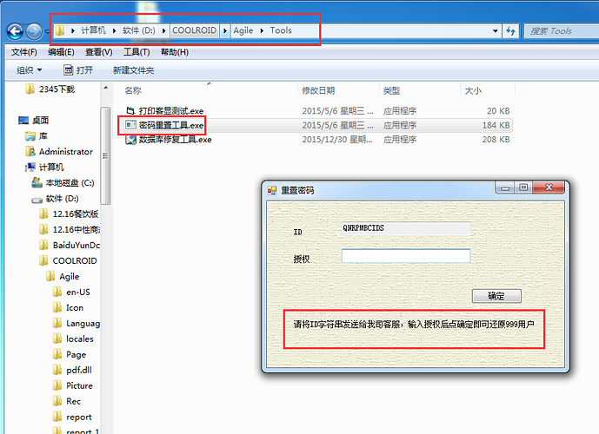The height and width of the screenshot is (434, 599).
Task: Click the Tools breadcrumb segment
Action: [281, 30]
